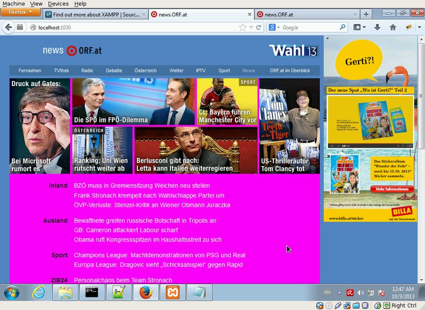425x310 pixels.
Task: Expand the Google search engine dropdown
Action: point(274,27)
